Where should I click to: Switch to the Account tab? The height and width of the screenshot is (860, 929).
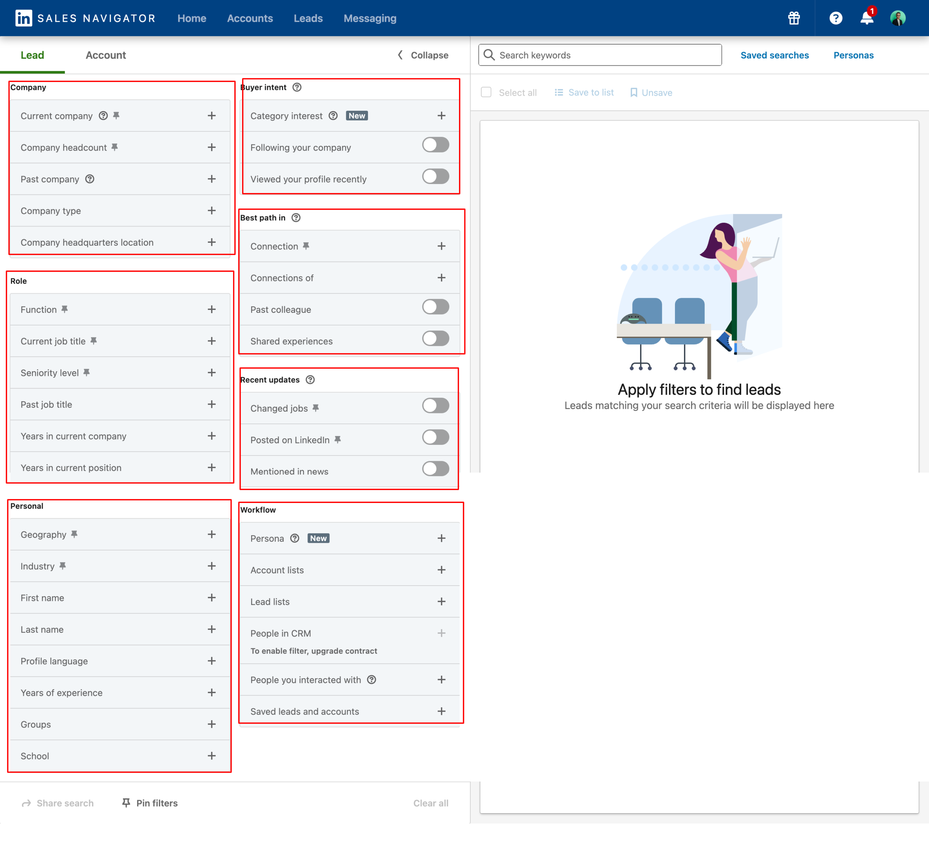point(106,55)
